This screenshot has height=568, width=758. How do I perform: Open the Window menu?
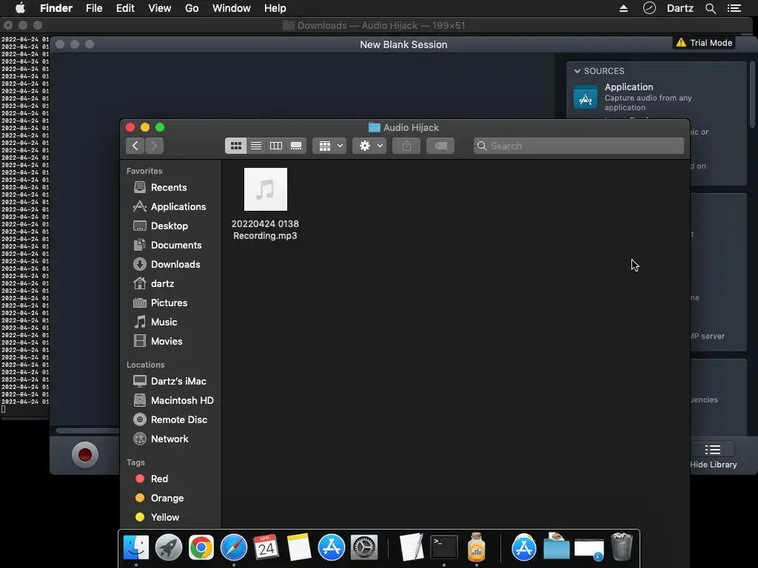232,8
